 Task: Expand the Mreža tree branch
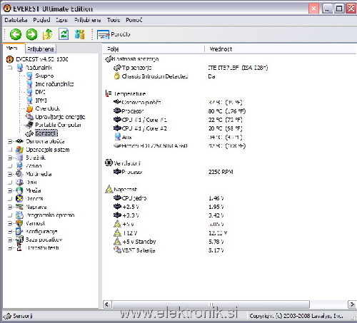(10, 190)
